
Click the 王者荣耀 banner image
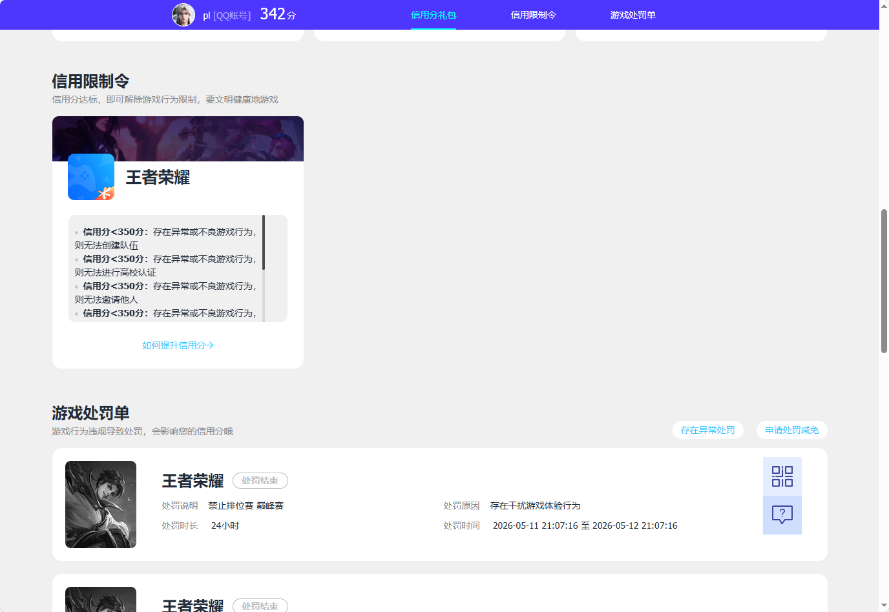[178, 139]
